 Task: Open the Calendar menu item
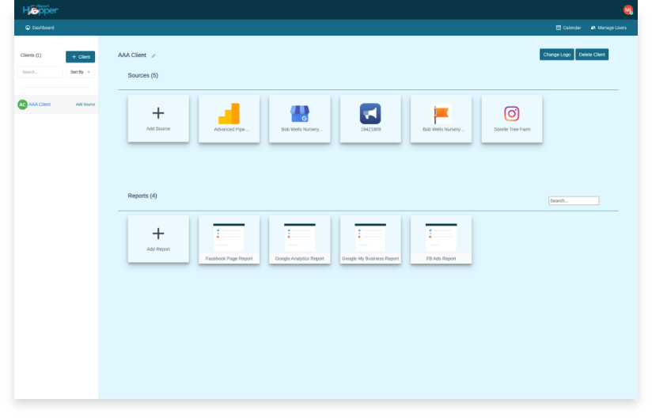[568, 28]
